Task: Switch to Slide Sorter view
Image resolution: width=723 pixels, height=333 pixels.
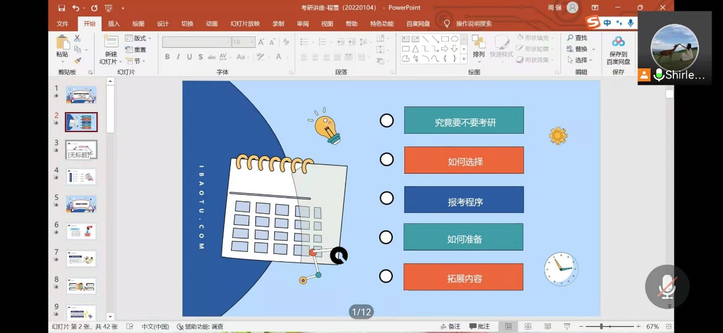Action: pyautogui.click(x=528, y=327)
